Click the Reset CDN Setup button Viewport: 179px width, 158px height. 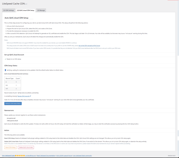click(x=10, y=147)
